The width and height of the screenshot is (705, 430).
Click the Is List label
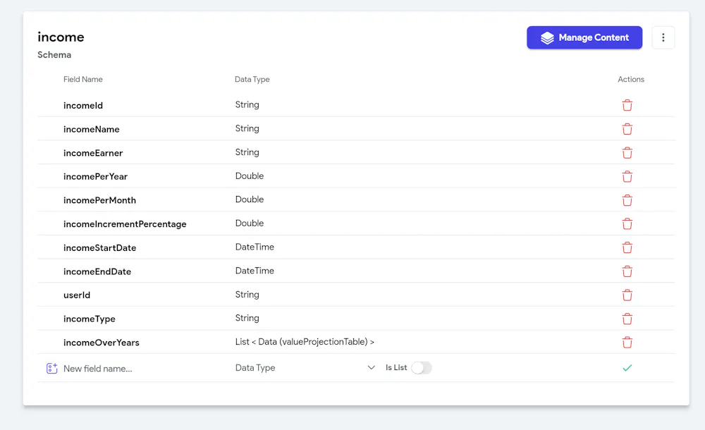coord(396,367)
